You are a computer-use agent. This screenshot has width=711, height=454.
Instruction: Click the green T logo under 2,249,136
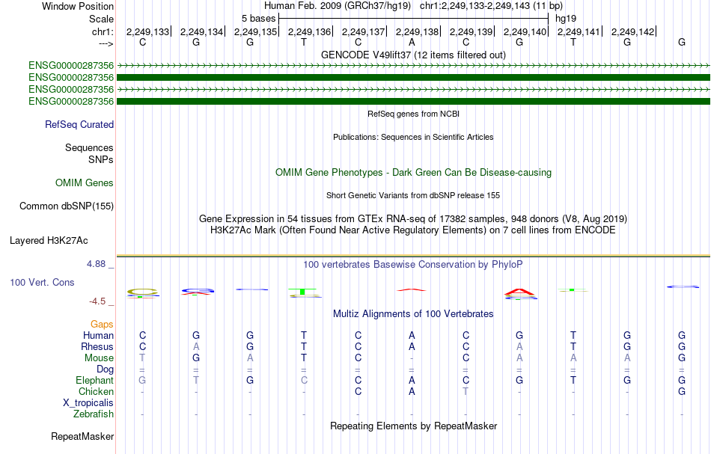(302, 291)
